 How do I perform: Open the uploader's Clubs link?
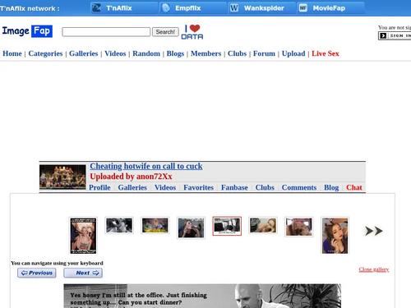265,187
